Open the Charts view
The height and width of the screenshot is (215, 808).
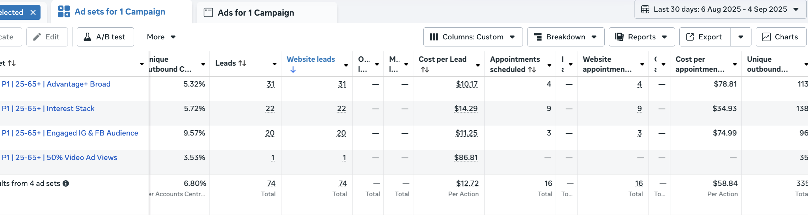[x=781, y=37]
